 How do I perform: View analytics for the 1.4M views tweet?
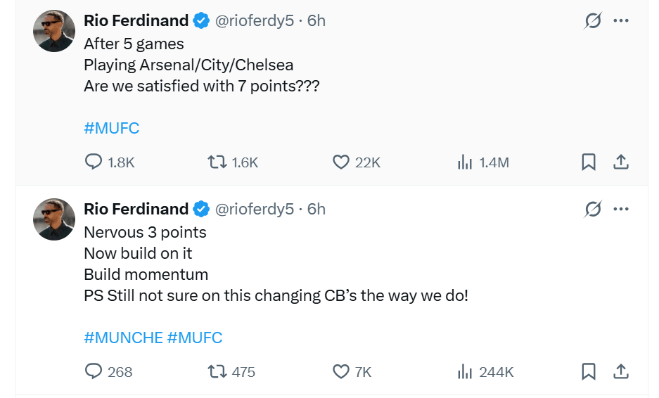coord(465,162)
